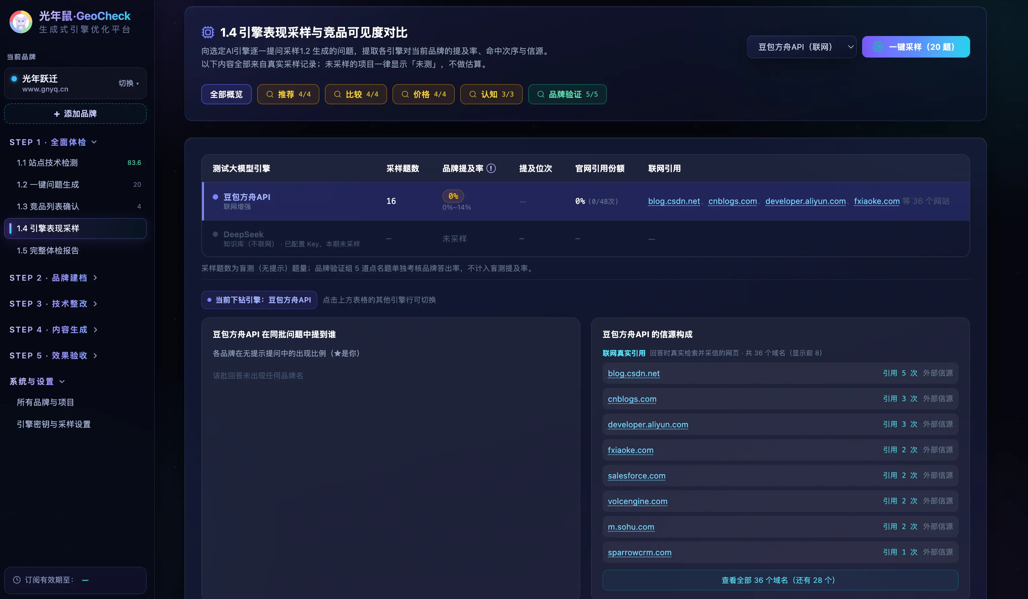Click the 0% (0/48次) citation share value
The image size is (1028, 599).
597,201
